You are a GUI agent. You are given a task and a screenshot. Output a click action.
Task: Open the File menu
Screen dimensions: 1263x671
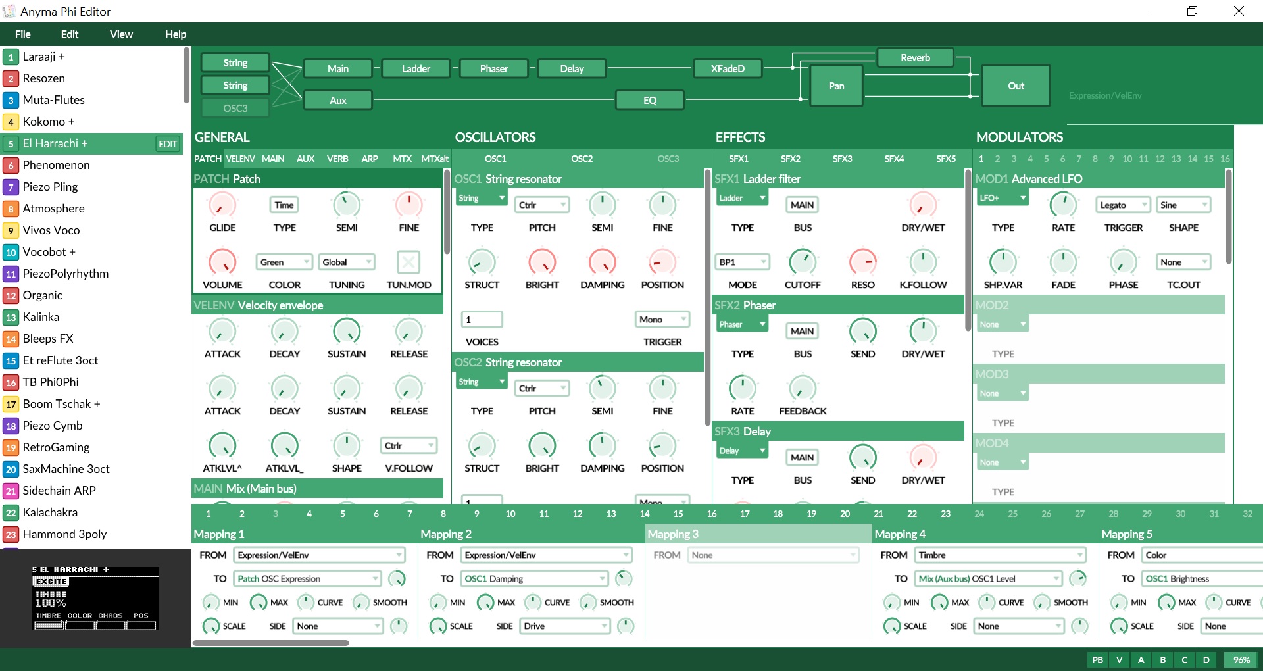point(22,34)
